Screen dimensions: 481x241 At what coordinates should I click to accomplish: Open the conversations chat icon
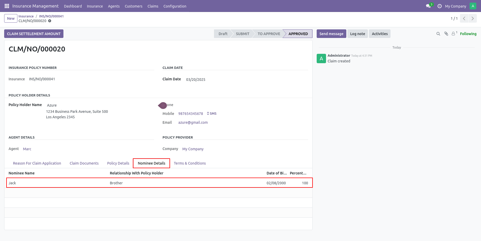click(x=428, y=6)
